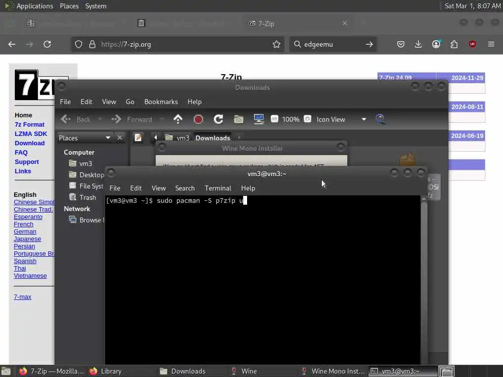Open Terminal menu in terminal window
503x377 pixels.
point(218,188)
